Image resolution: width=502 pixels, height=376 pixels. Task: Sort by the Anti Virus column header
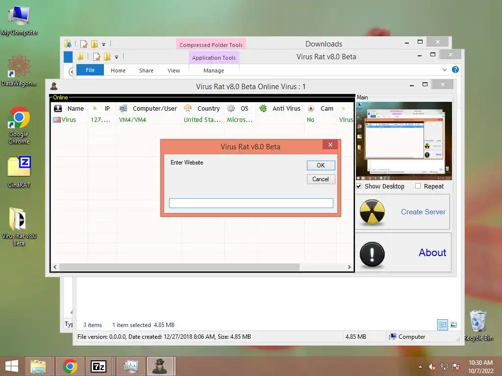286,108
